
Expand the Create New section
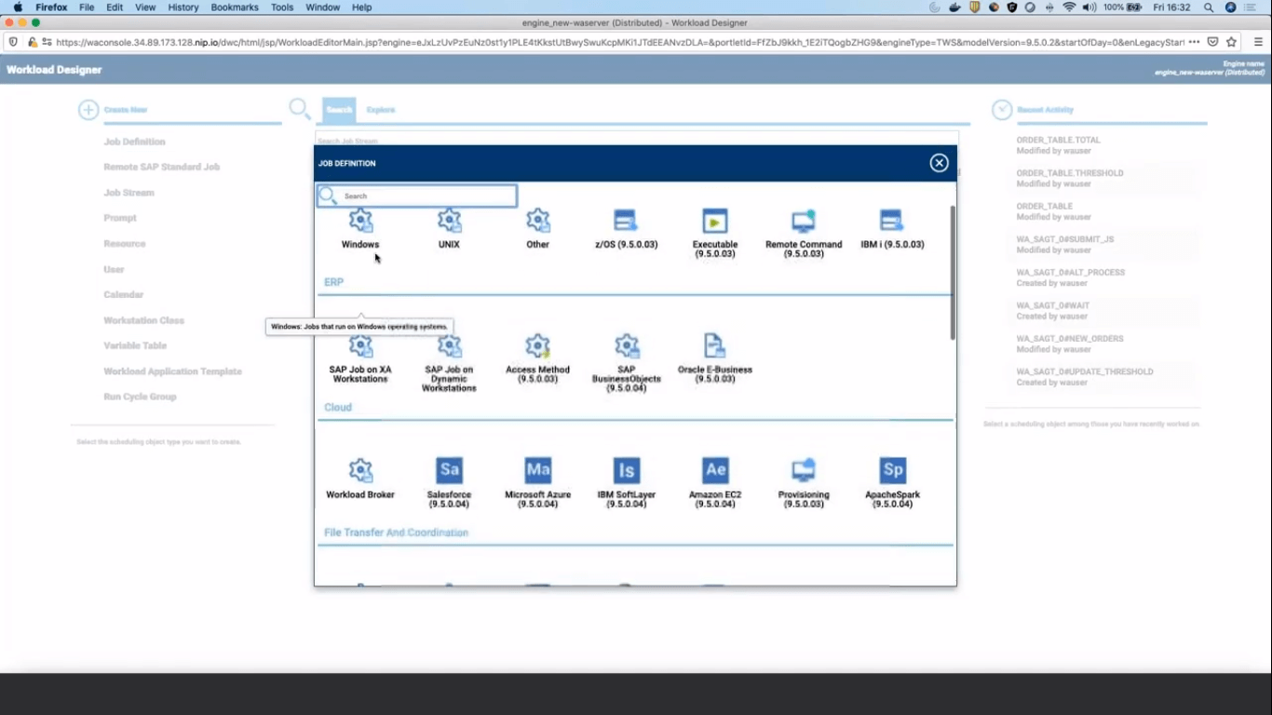coord(88,110)
